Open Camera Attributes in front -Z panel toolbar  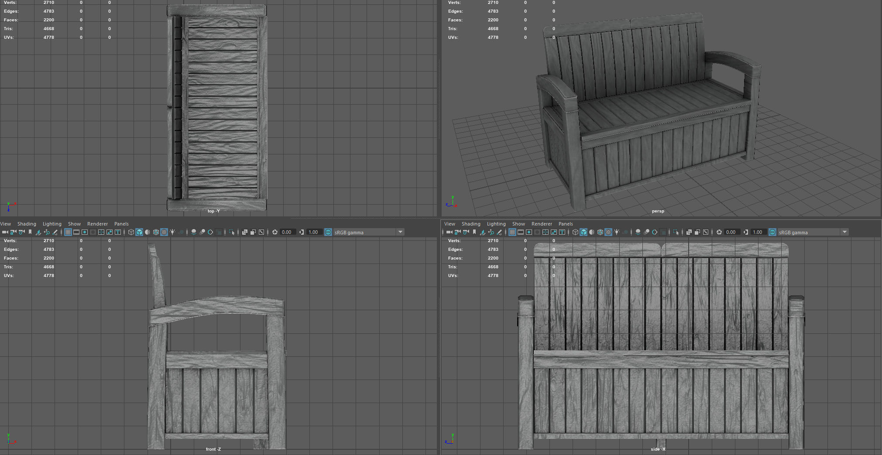click(22, 232)
